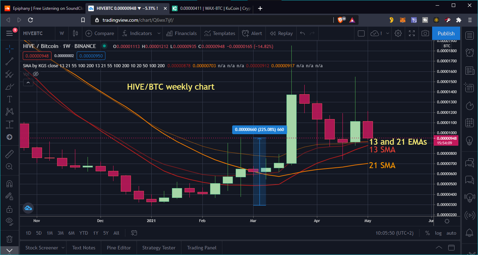Redo the chart action
Image resolution: width=478 pixels, height=255 pixels.
click(x=312, y=33)
